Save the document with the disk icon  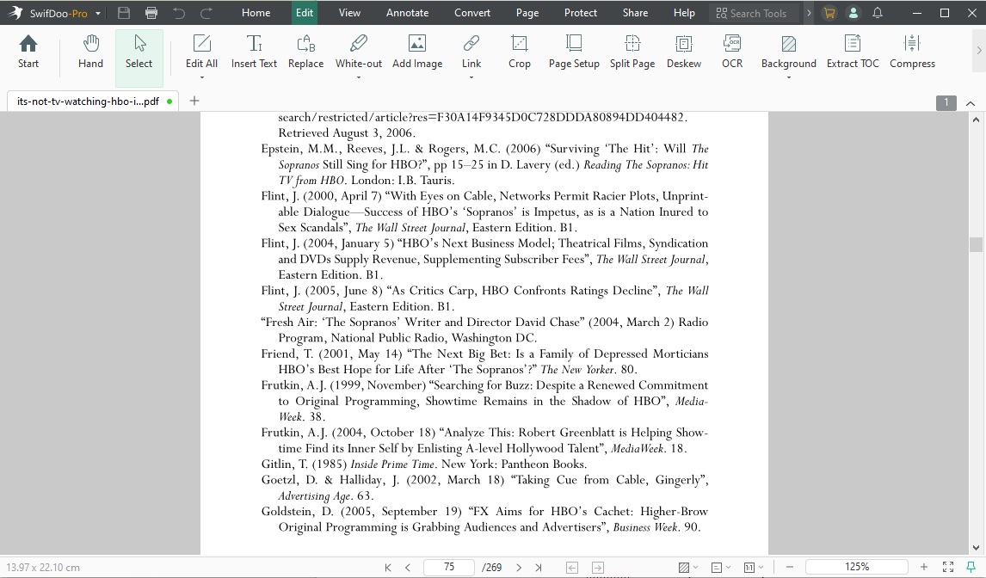click(x=124, y=13)
